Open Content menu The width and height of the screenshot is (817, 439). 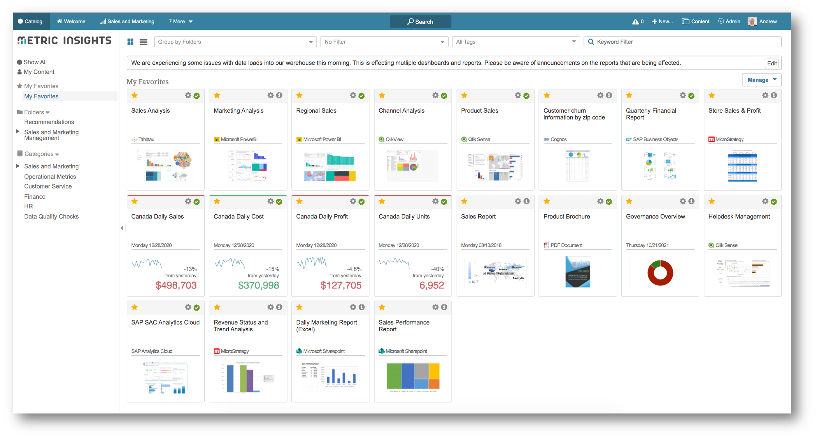[696, 22]
